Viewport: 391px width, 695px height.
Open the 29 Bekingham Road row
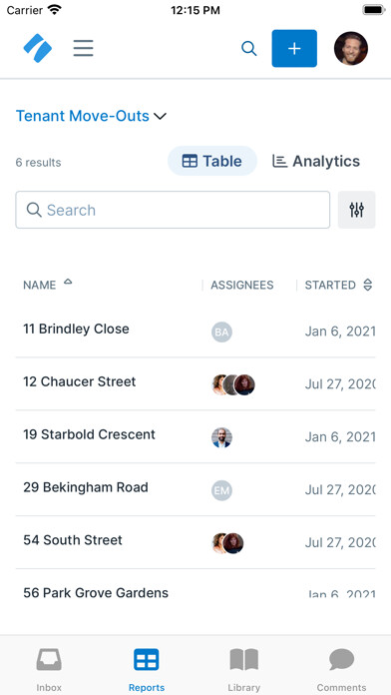pos(195,489)
